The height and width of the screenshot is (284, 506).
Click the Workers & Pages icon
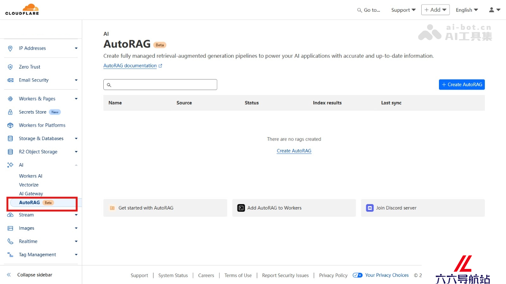[10, 99]
